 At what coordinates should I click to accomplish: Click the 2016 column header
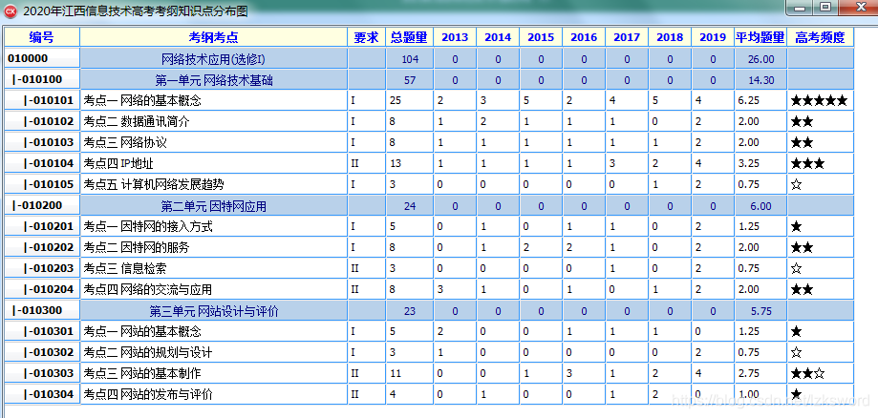584,37
